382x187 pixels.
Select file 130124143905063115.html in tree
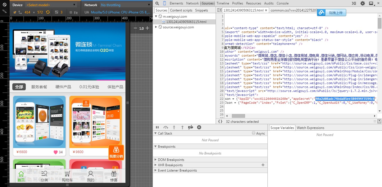186,22
